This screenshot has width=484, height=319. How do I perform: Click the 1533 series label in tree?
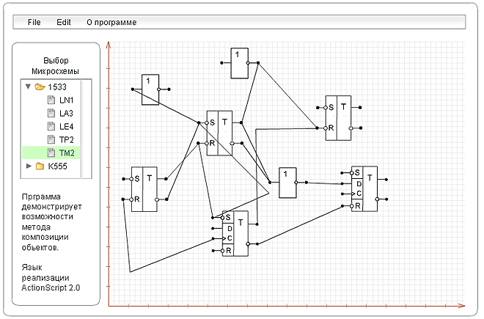pos(58,87)
